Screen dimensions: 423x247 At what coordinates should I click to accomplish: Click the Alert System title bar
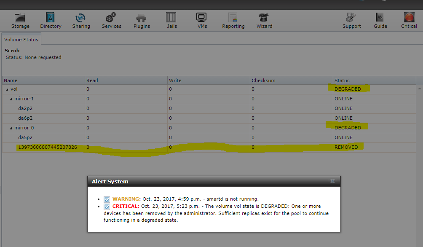tap(214, 181)
